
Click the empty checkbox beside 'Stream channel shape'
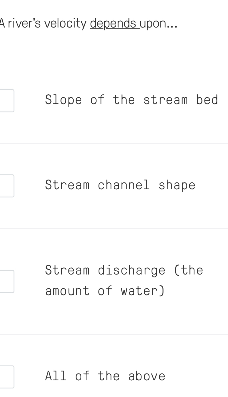pos(6,185)
